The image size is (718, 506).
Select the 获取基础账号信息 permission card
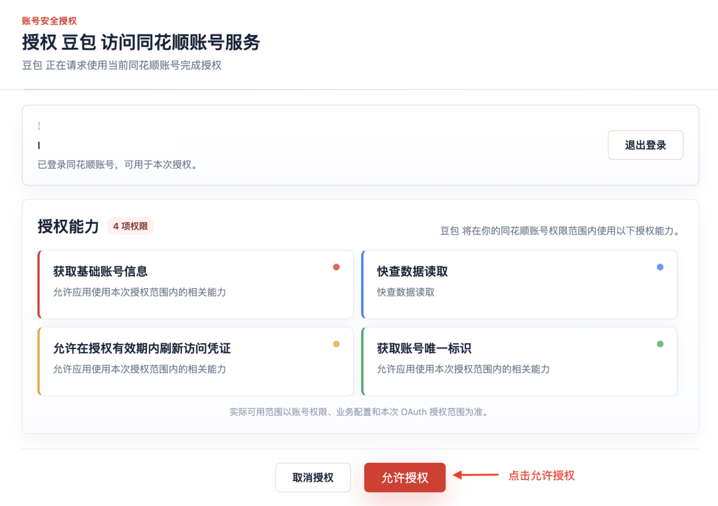pos(195,284)
